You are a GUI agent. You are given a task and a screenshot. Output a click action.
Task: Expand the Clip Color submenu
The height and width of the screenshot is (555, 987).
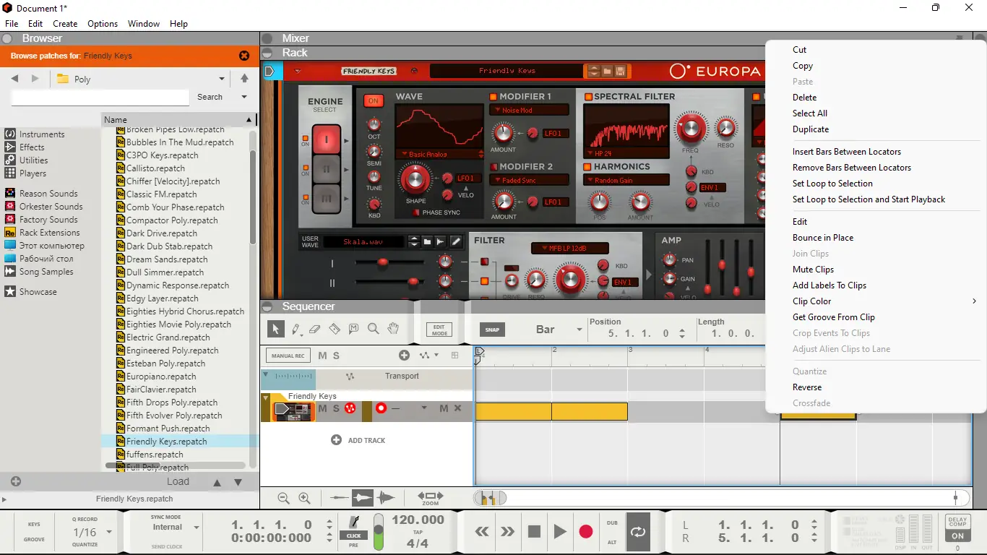(x=876, y=301)
